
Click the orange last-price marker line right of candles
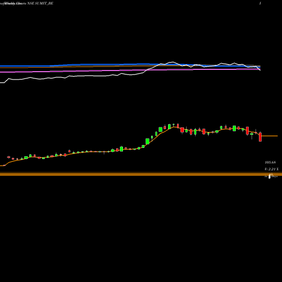[270, 136]
